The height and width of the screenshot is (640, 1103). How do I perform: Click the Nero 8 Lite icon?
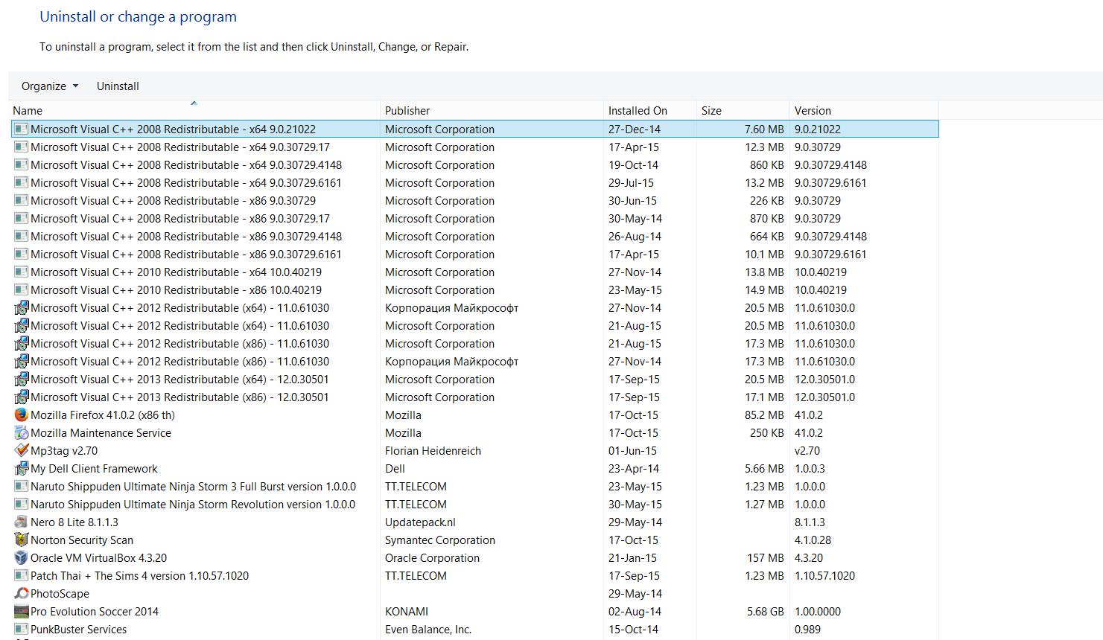pyautogui.click(x=21, y=522)
